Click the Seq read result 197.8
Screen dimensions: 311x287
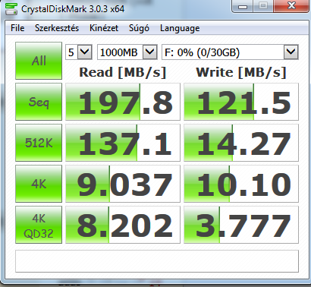point(123,102)
